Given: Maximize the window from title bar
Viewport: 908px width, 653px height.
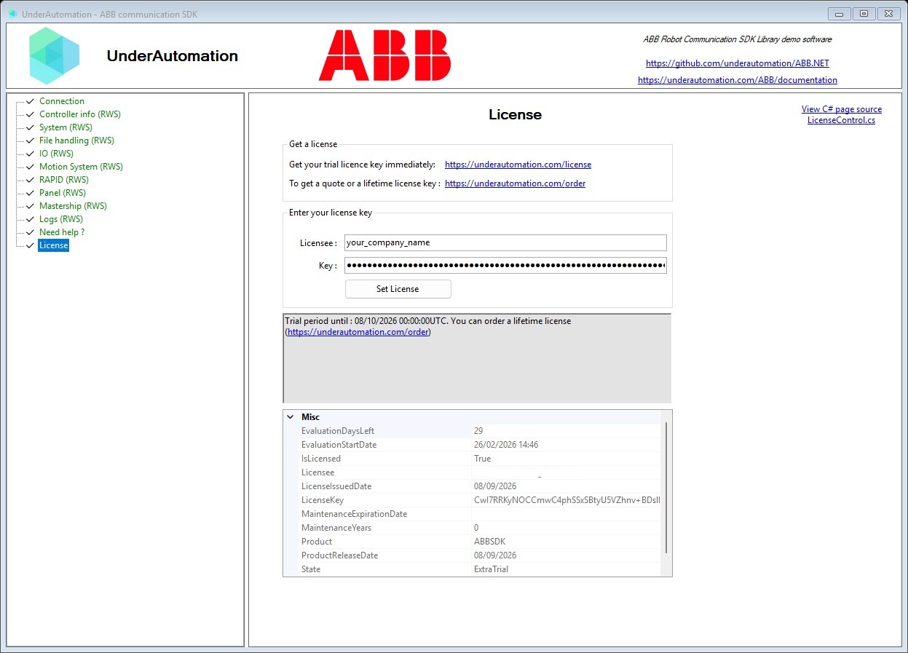Looking at the screenshot, I should [x=864, y=13].
